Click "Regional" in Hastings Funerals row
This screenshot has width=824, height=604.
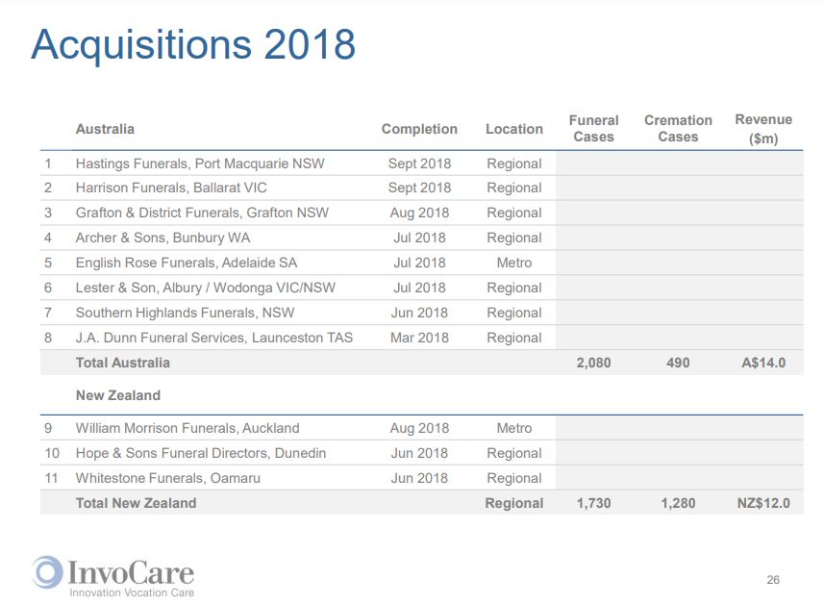514,164
